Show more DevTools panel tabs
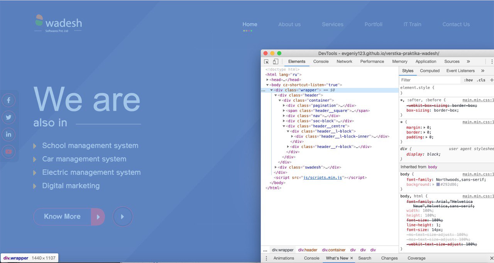Viewport: 494px width, 263px height. tap(468, 61)
